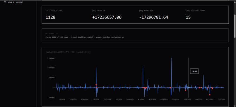The height and width of the screenshot is (107, 236).
Task: Click the red flagged point below the line near 5/26/2026
Action: coord(185,90)
